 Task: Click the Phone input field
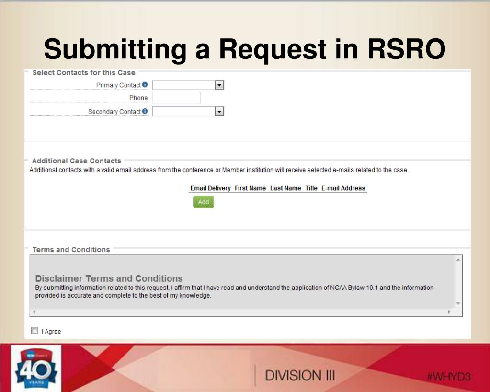point(177,98)
